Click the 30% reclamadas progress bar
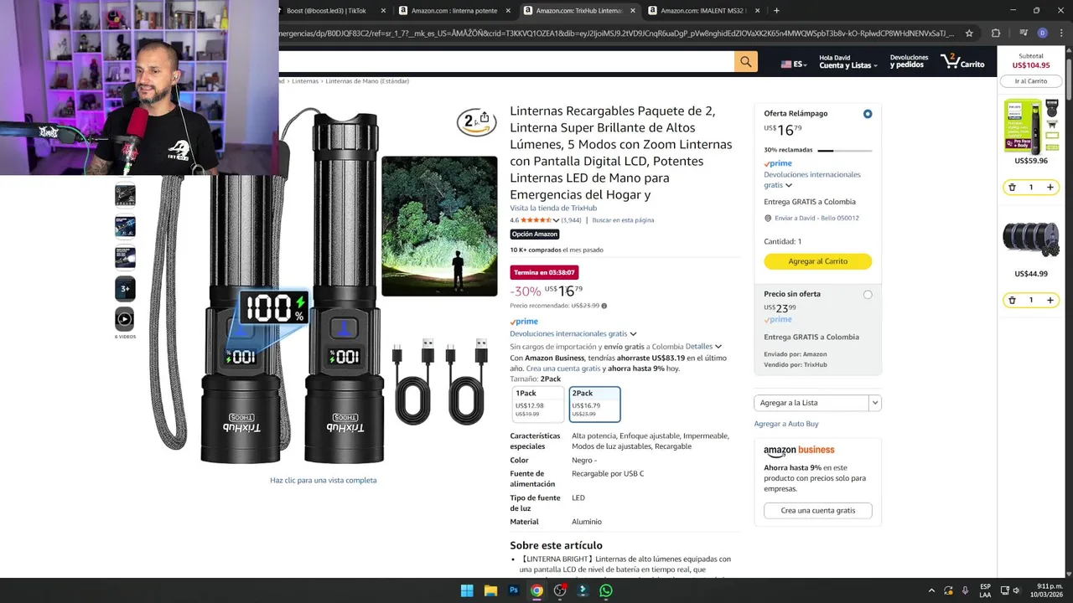1073x603 pixels. 844,150
